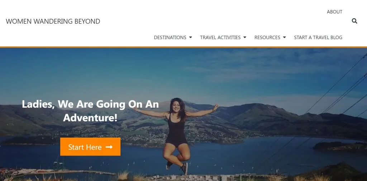
Task: Go to Start a Travel Blog page
Action: (x=318, y=37)
